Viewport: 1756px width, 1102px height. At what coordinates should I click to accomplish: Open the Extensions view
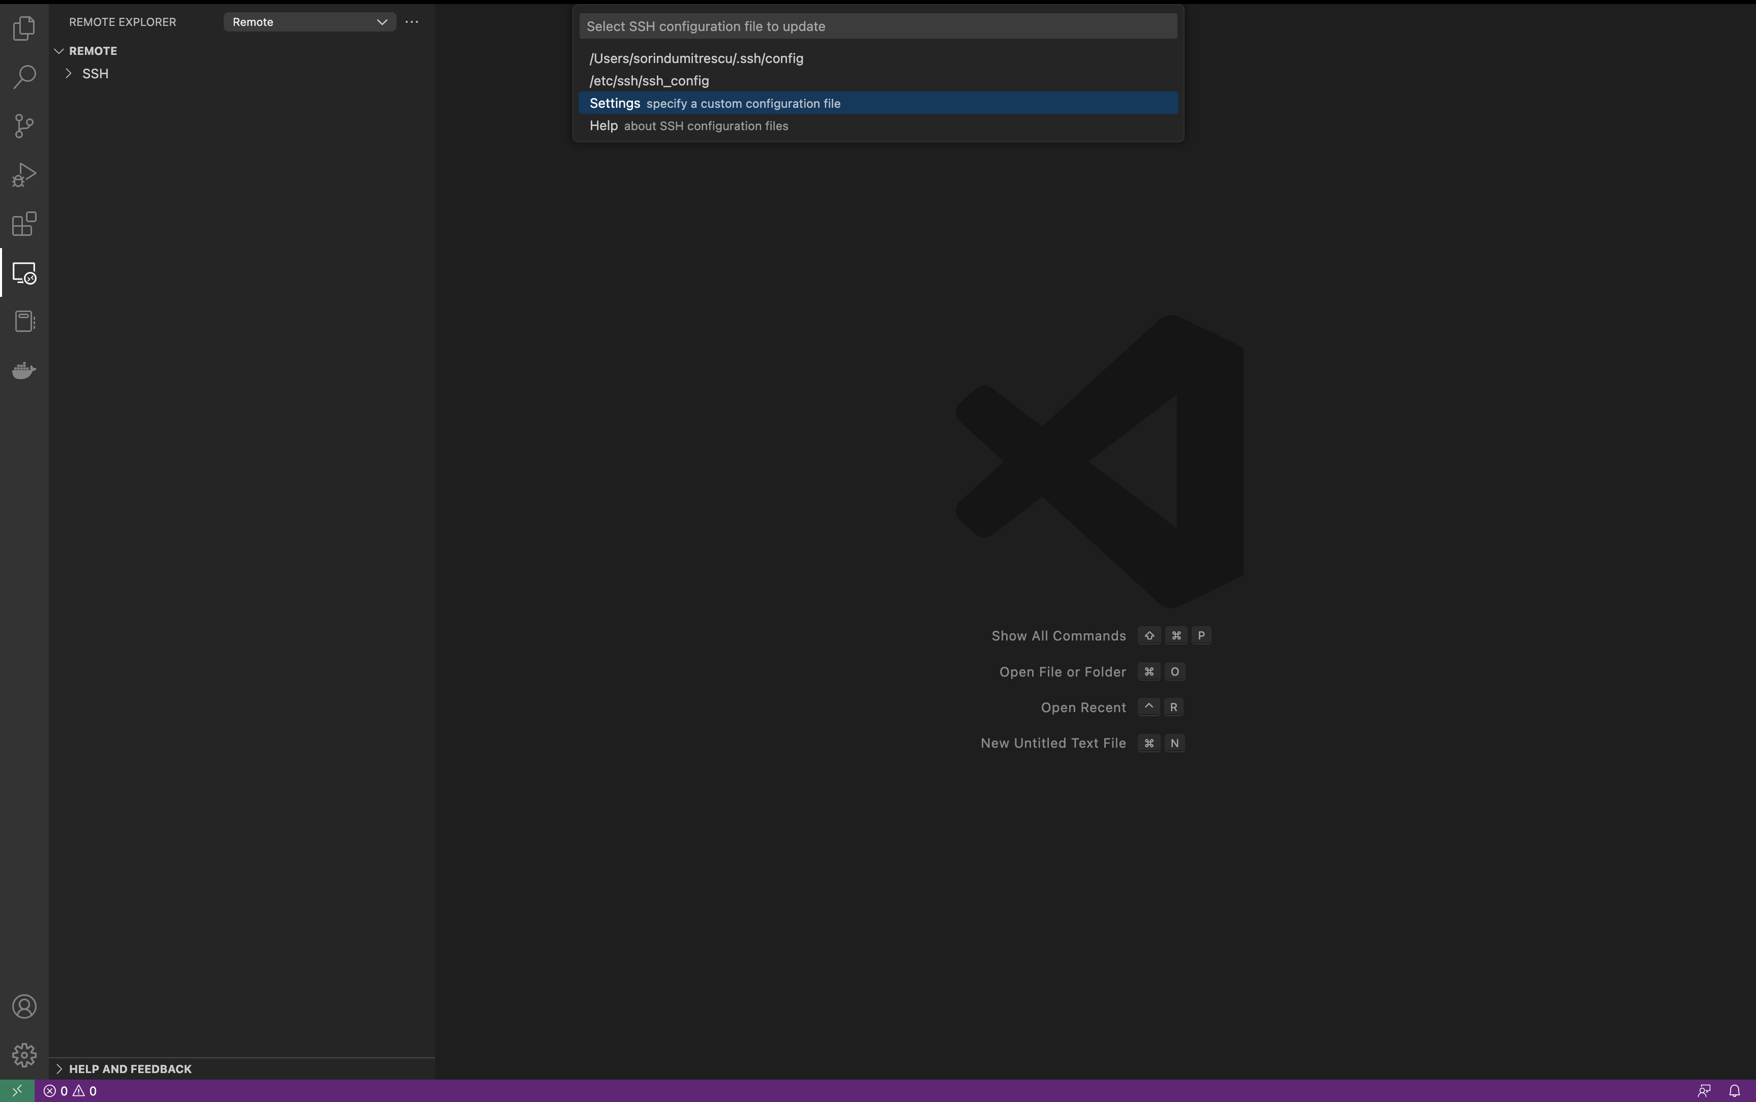pyautogui.click(x=24, y=224)
